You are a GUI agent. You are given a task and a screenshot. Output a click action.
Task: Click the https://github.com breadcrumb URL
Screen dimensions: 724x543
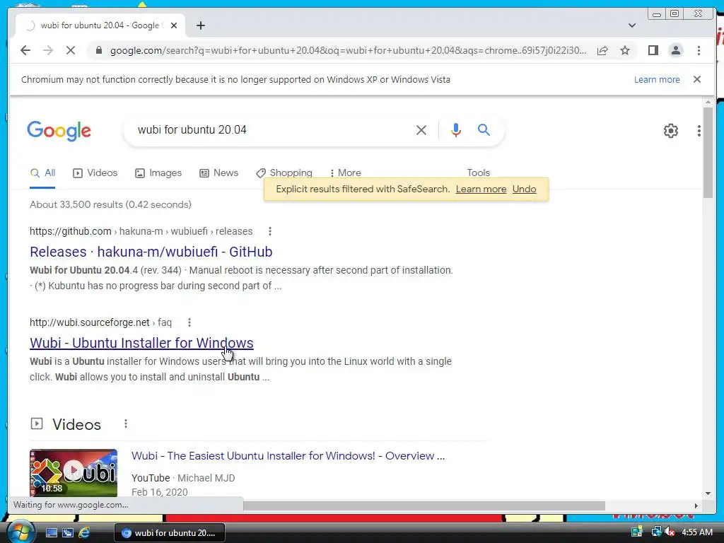click(x=70, y=231)
